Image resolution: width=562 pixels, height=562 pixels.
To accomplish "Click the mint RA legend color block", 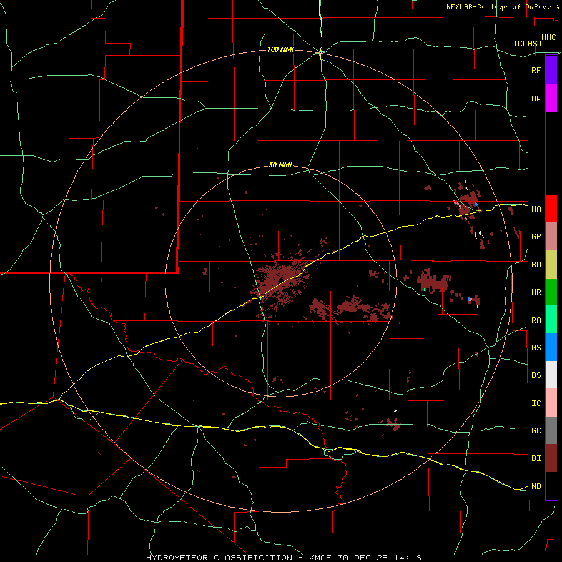I will coord(551,320).
